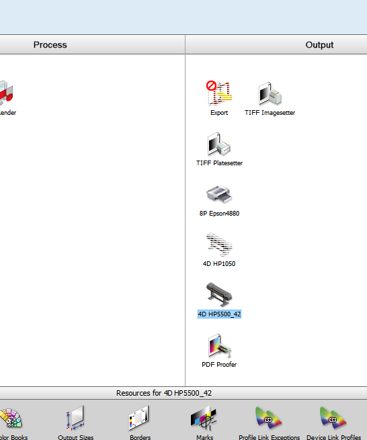Click the Process column header
The height and width of the screenshot is (440, 367).
click(x=50, y=44)
